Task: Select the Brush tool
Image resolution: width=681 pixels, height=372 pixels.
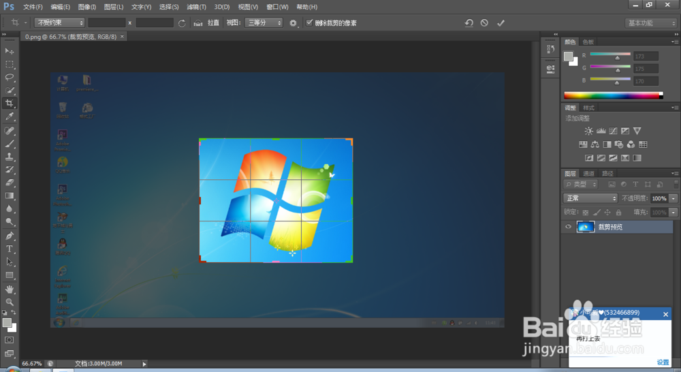Action: (x=9, y=143)
